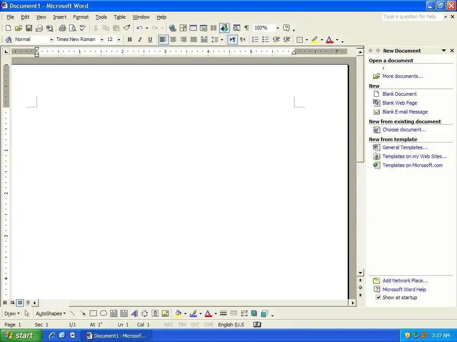Image resolution: width=457 pixels, height=342 pixels.
Task: Click the Insert Clip Art icon
Action: (x=155, y=313)
